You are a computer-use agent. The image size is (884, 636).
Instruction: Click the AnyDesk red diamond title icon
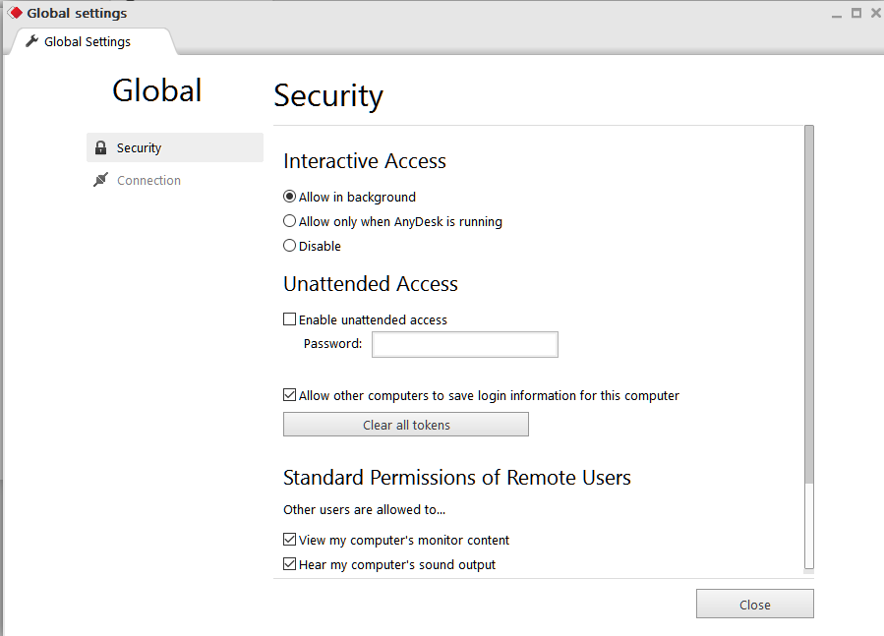[15, 13]
